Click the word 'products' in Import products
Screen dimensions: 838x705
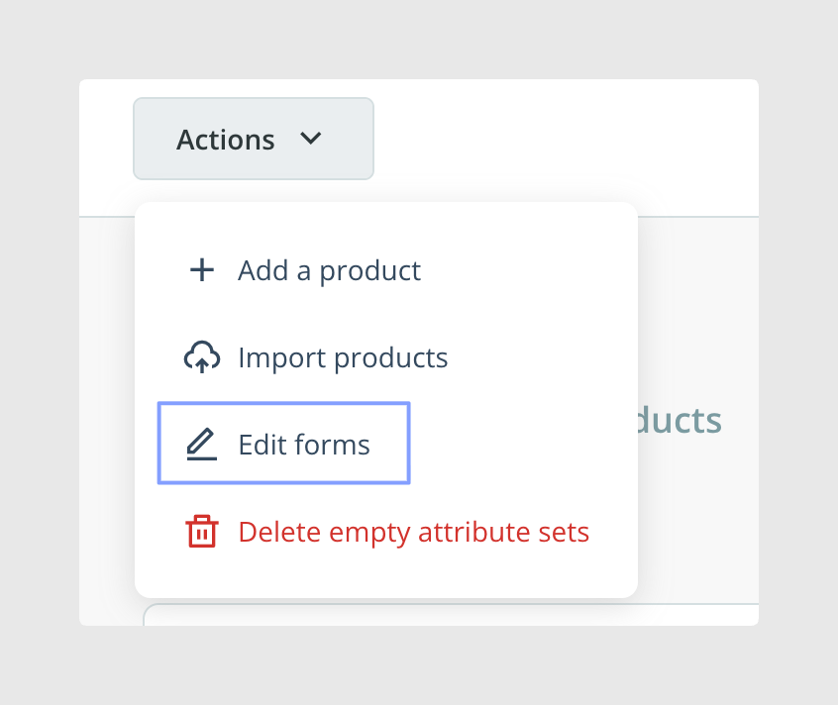point(391,358)
